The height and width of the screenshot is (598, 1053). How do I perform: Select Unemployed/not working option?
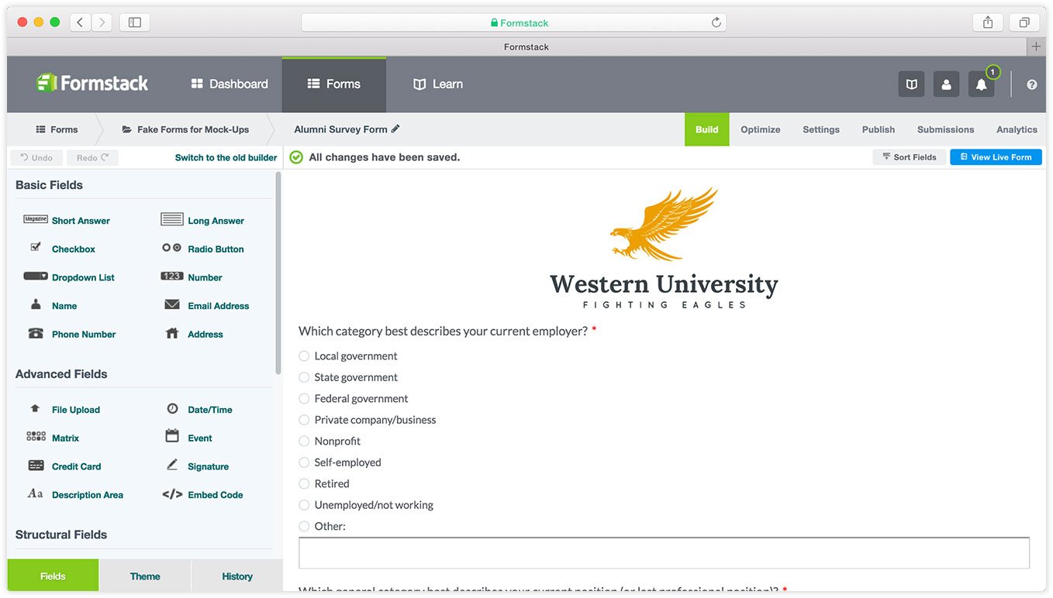point(304,505)
